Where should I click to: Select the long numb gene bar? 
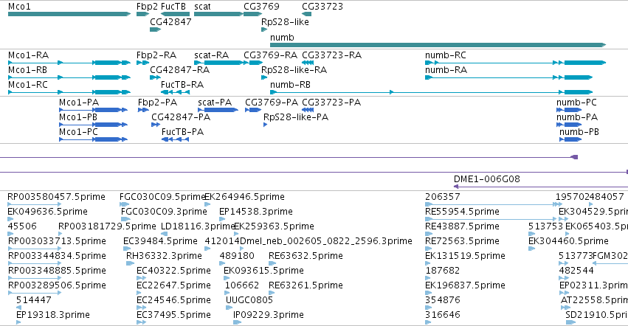click(438, 45)
